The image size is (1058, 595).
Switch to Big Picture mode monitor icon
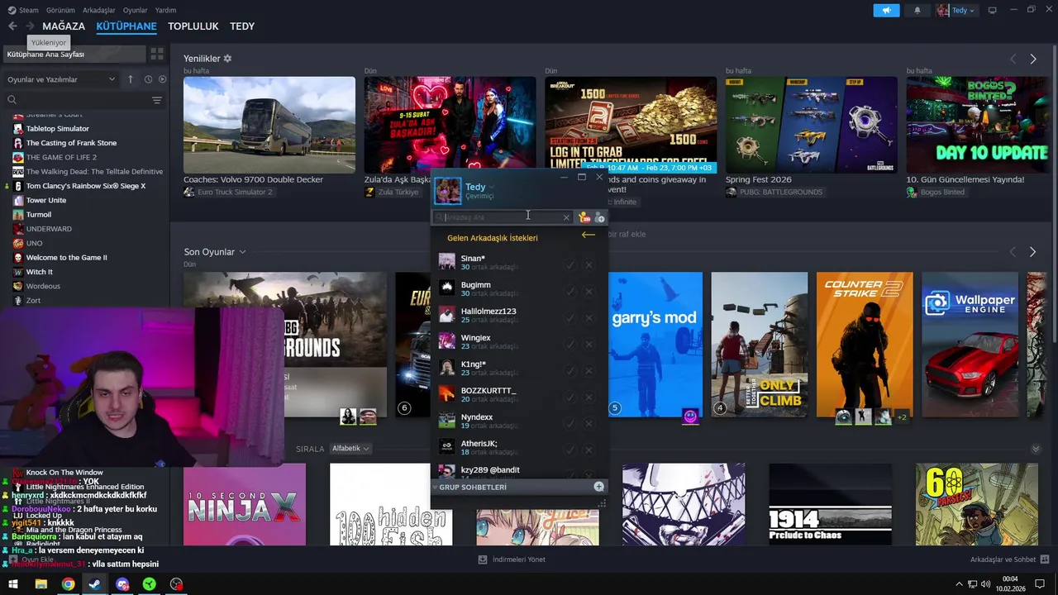click(992, 11)
